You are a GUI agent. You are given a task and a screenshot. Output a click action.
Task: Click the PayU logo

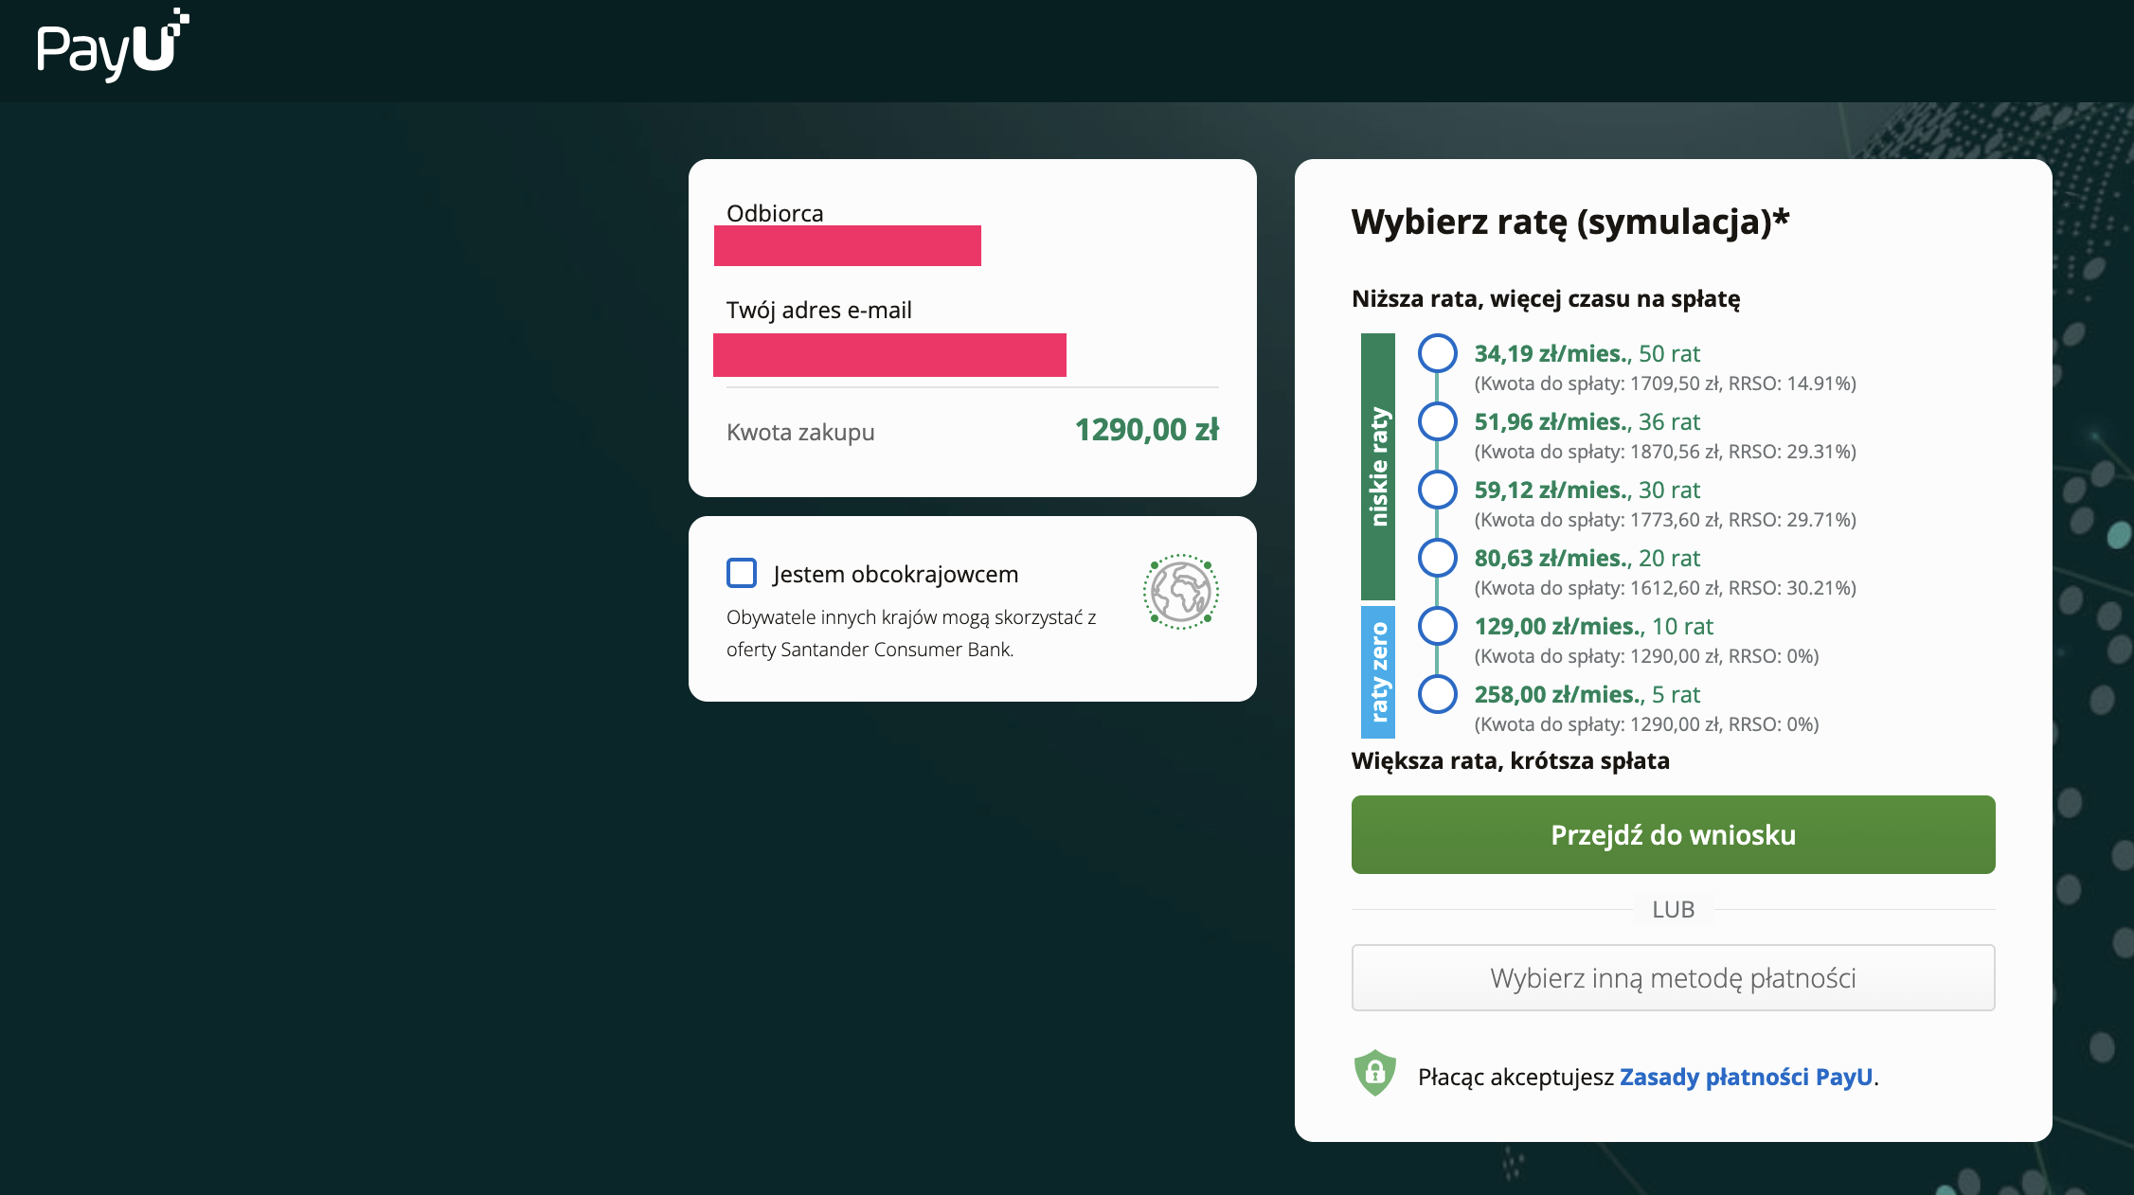click(113, 45)
